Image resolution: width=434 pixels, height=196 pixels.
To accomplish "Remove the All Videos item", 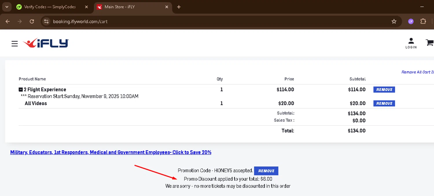I will pyautogui.click(x=384, y=103).
